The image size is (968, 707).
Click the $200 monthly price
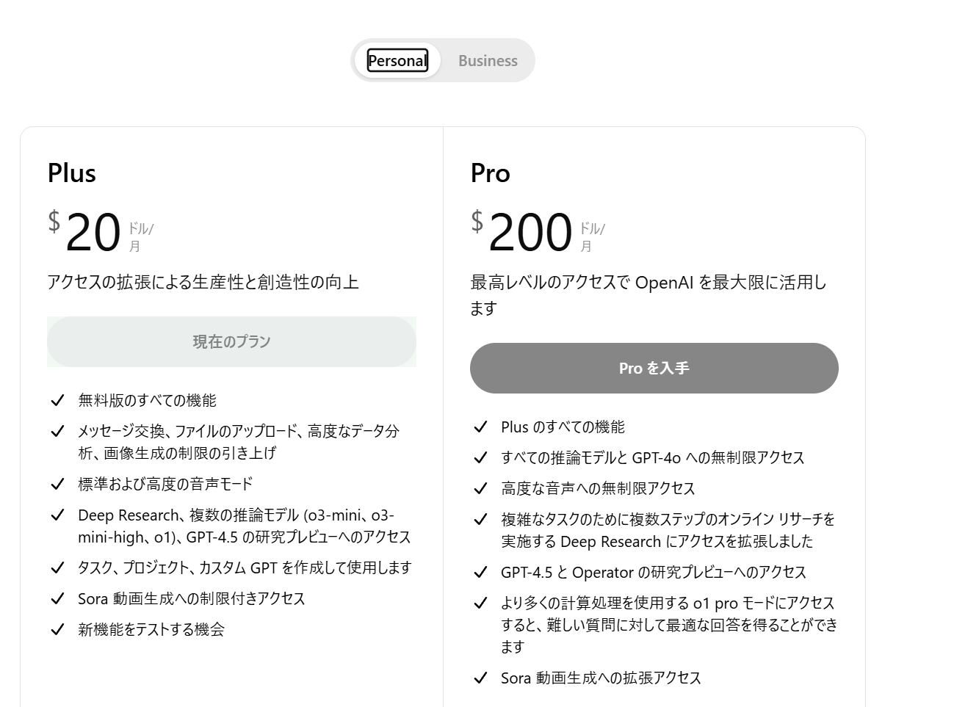tap(538, 232)
